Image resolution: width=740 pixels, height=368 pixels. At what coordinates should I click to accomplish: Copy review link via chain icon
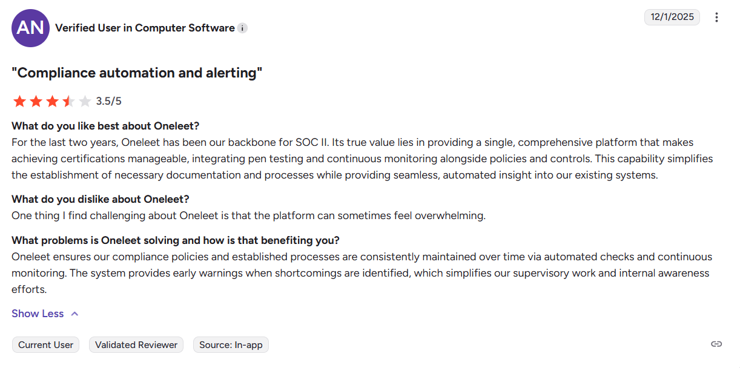(716, 344)
